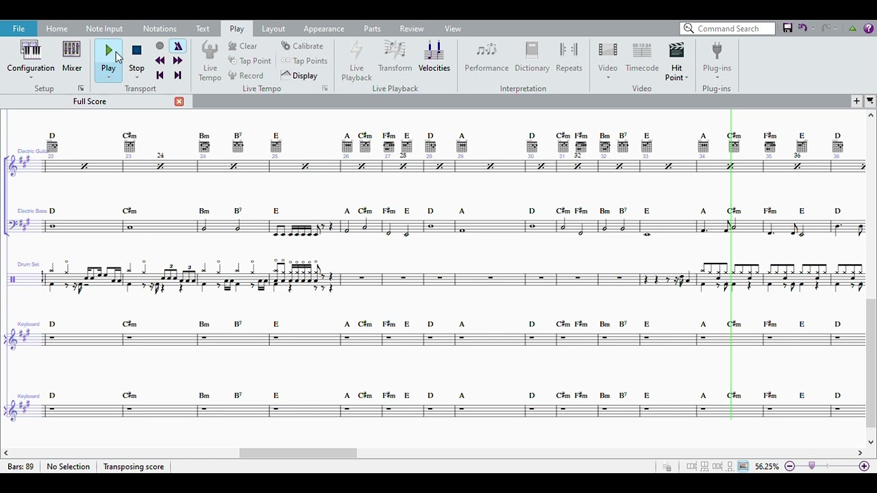Switch to the Note Input tab

pos(104,29)
